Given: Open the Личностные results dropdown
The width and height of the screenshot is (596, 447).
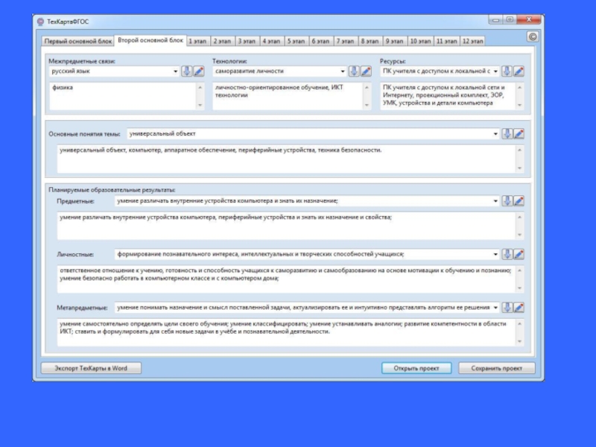Looking at the screenshot, I should point(496,254).
